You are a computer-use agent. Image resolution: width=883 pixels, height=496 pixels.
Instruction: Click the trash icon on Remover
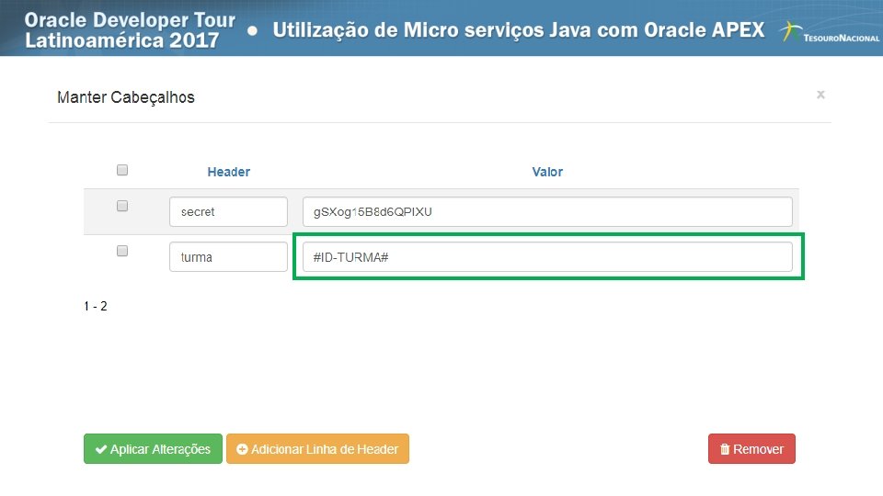[x=725, y=449]
